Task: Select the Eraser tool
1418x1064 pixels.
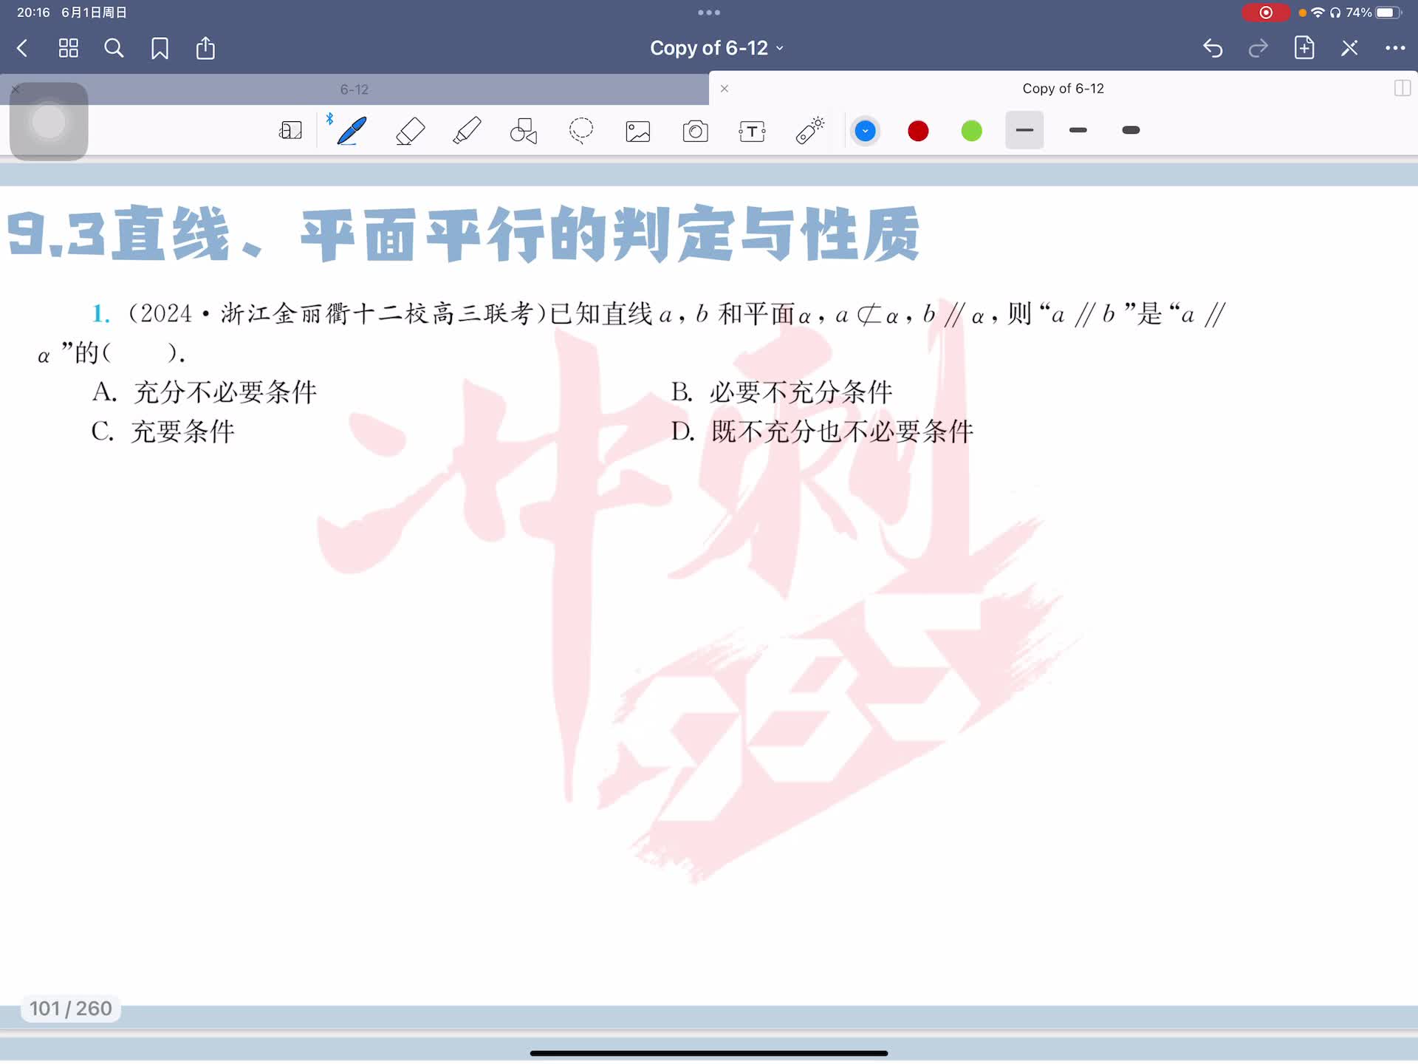Action: pyautogui.click(x=410, y=131)
